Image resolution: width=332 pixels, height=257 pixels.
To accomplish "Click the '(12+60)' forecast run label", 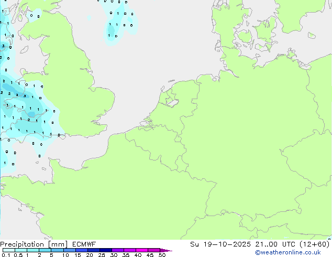I will (315, 244).
